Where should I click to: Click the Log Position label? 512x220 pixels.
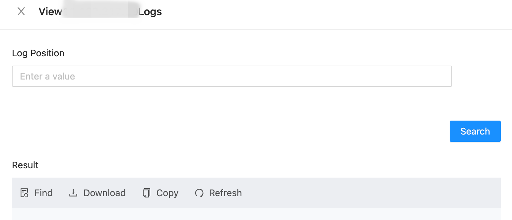(x=38, y=53)
